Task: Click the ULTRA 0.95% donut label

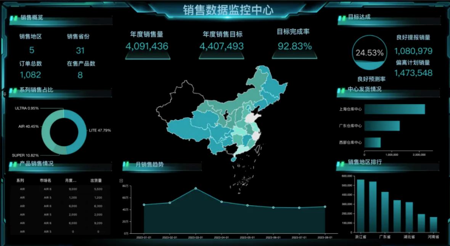Action: pyautogui.click(x=27, y=108)
